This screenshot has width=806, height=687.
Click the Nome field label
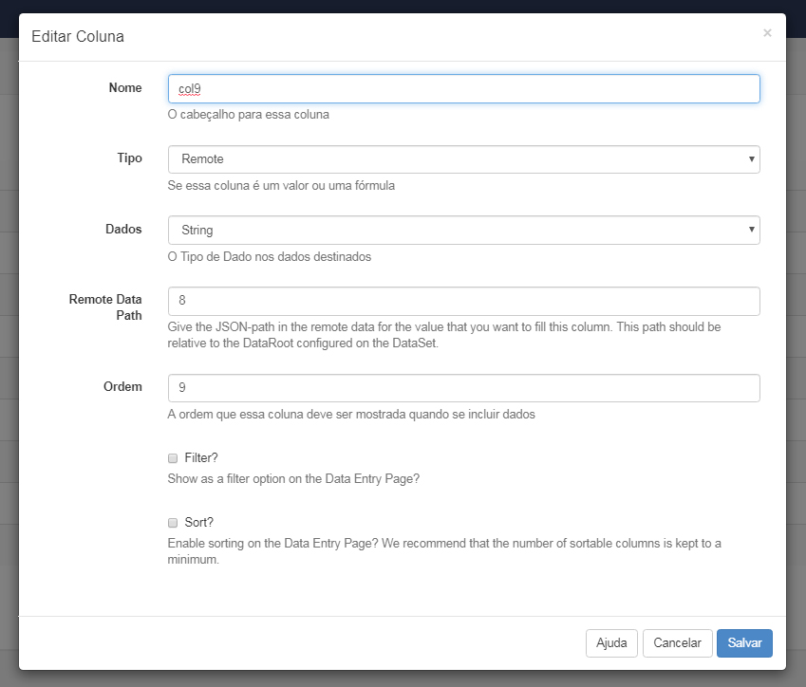click(x=125, y=88)
